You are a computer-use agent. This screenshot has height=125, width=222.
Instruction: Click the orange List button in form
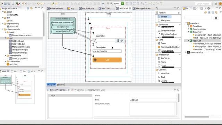[x=107, y=60]
